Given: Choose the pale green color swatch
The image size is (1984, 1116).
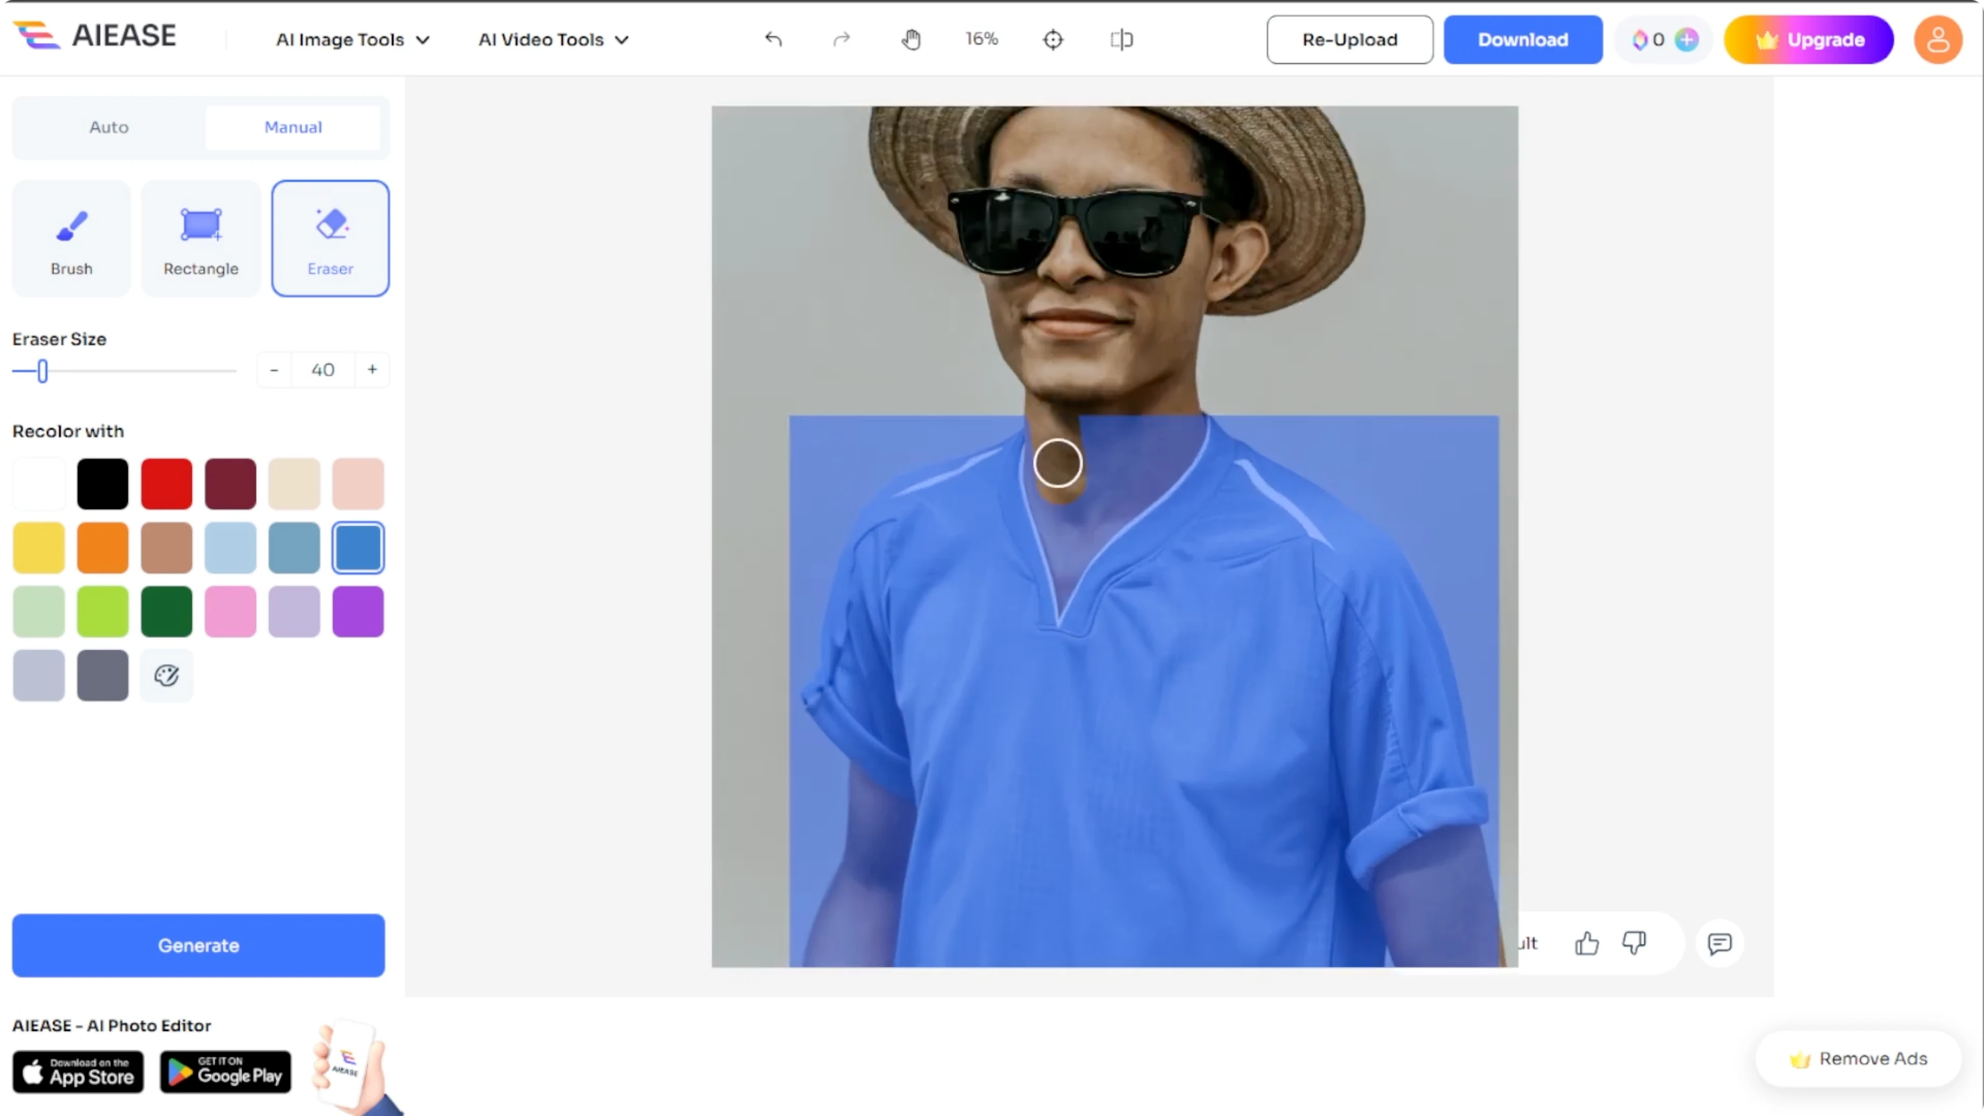Looking at the screenshot, I should tap(38, 611).
